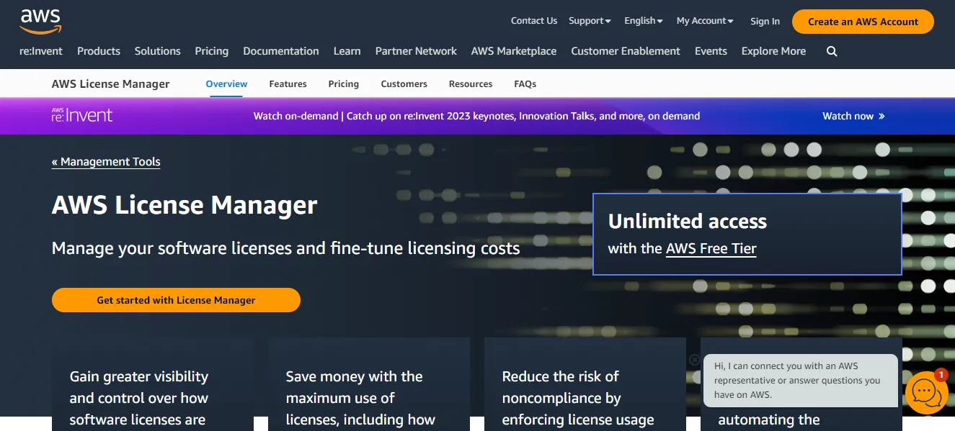Click the 'Save money with the' card
The width and height of the screenshot is (955, 431).
pyautogui.click(x=369, y=384)
